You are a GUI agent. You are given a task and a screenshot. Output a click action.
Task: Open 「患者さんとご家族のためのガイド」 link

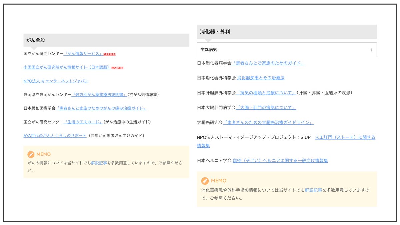268,63
